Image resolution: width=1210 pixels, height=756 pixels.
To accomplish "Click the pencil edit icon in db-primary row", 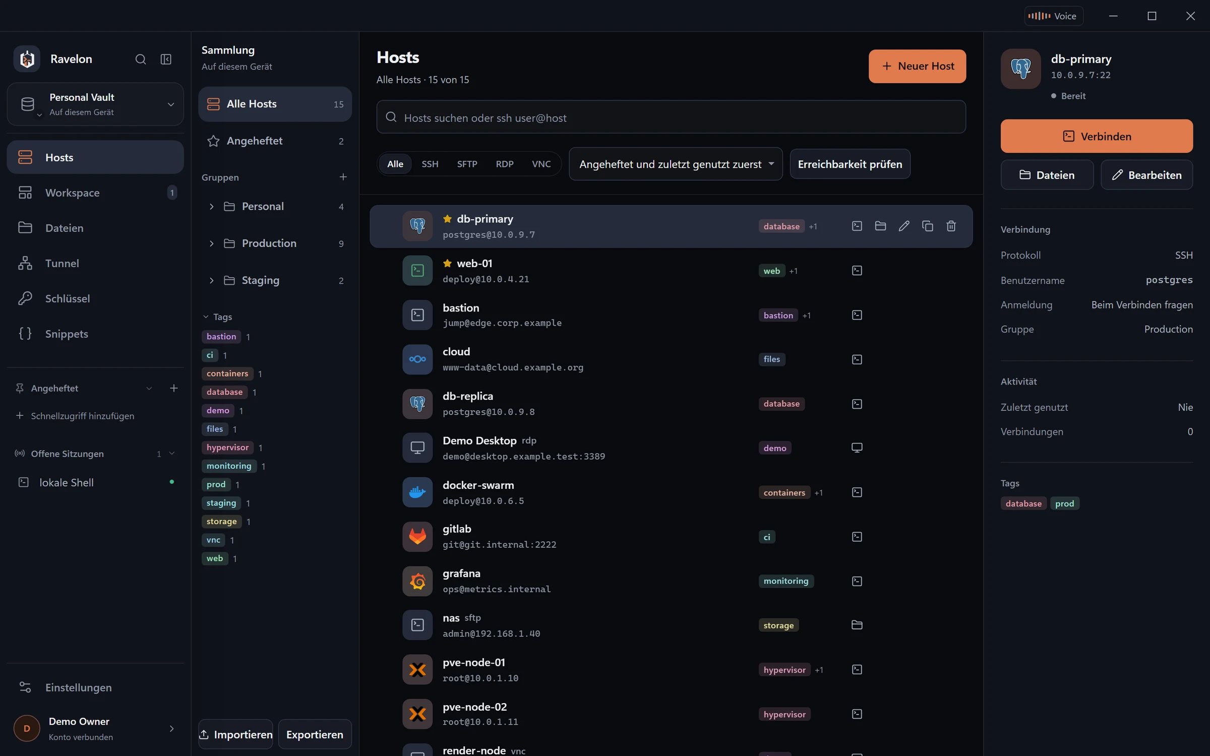I will pyautogui.click(x=904, y=226).
